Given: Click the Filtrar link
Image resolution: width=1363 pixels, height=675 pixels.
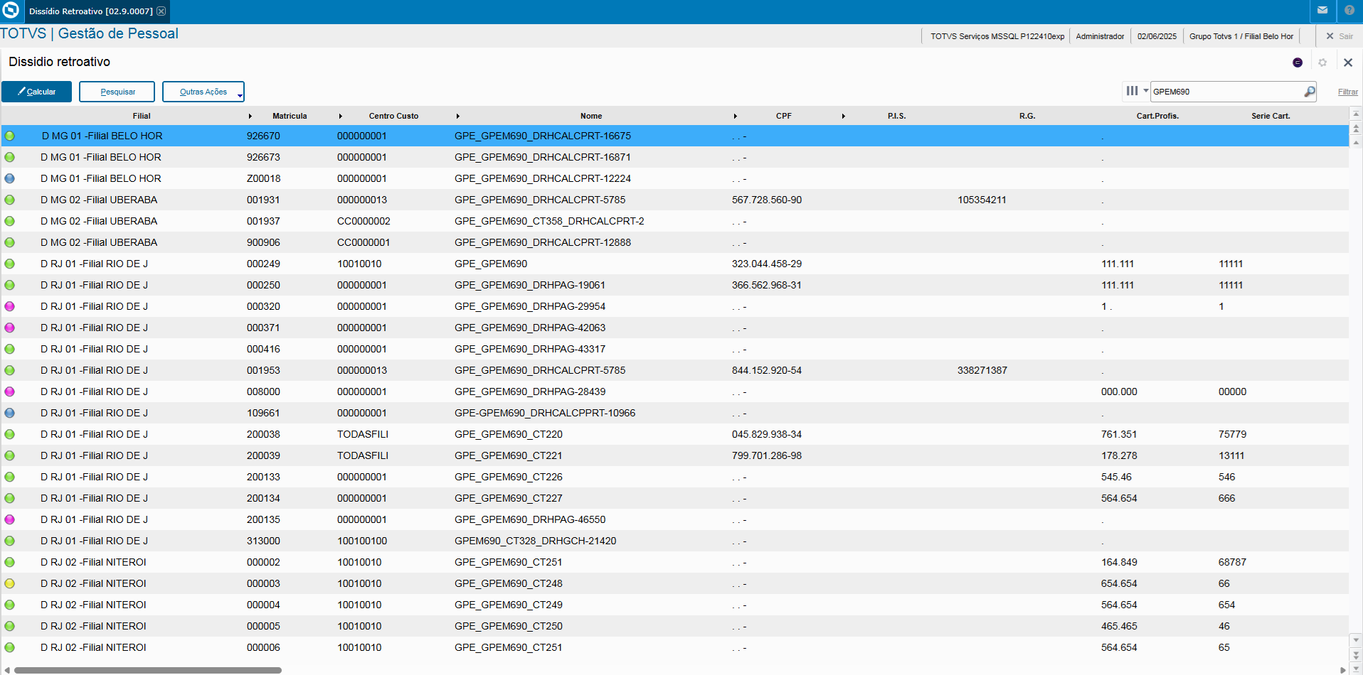Looking at the screenshot, I should coord(1347,92).
